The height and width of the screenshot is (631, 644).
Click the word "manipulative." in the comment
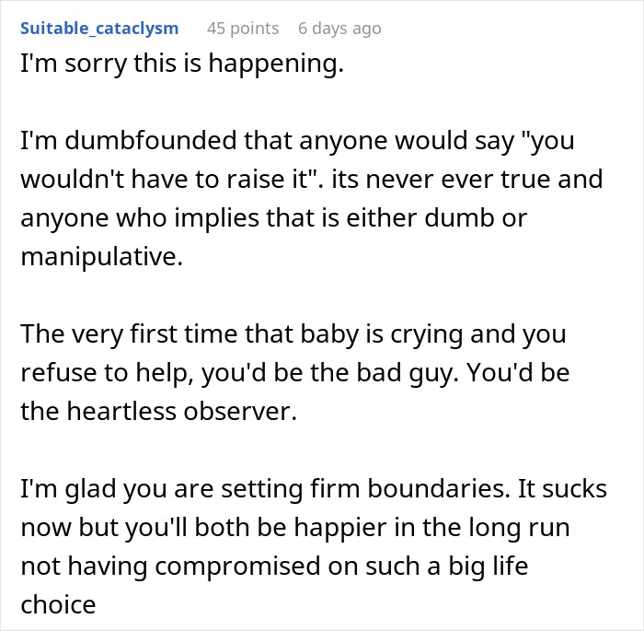(x=101, y=256)
